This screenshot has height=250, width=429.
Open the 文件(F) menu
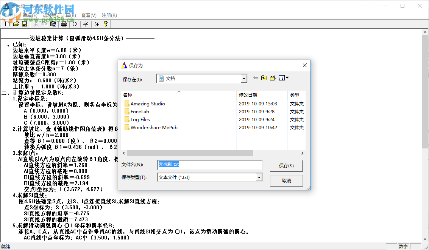(10, 15)
